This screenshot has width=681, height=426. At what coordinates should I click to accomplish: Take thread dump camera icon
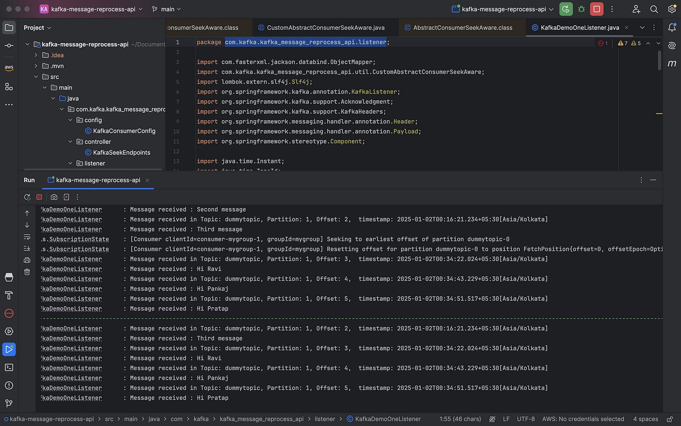pyautogui.click(x=54, y=197)
